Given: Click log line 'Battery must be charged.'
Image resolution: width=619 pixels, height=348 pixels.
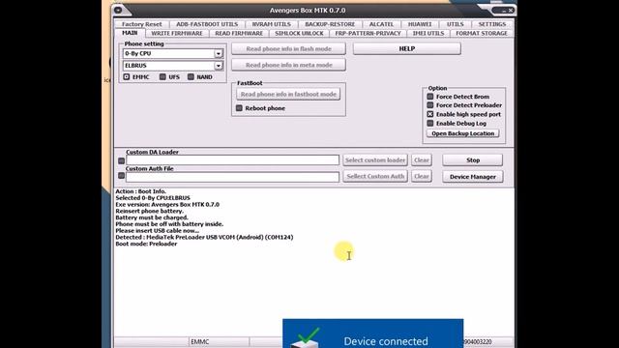Looking at the screenshot, I should [x=152, y=217].
